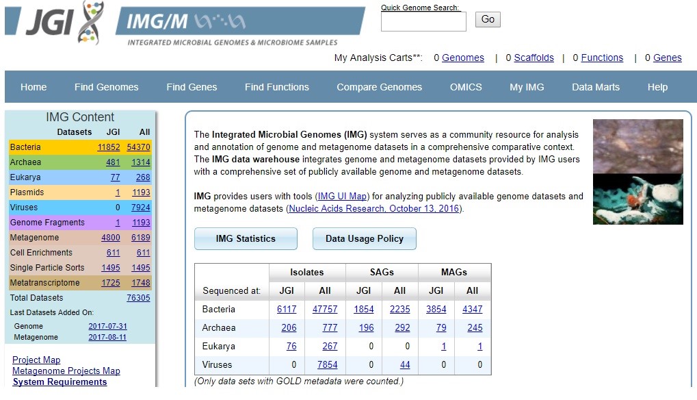Image resolution: width=697 pixels, height=400 pixels.
Task: Open the Genes analysis cart link
Action: point(667,58)
